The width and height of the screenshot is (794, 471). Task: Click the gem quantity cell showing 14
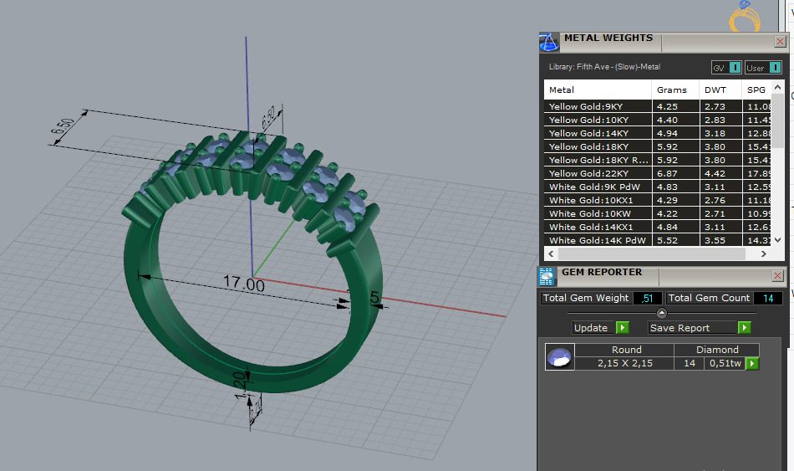pos(690,364)
